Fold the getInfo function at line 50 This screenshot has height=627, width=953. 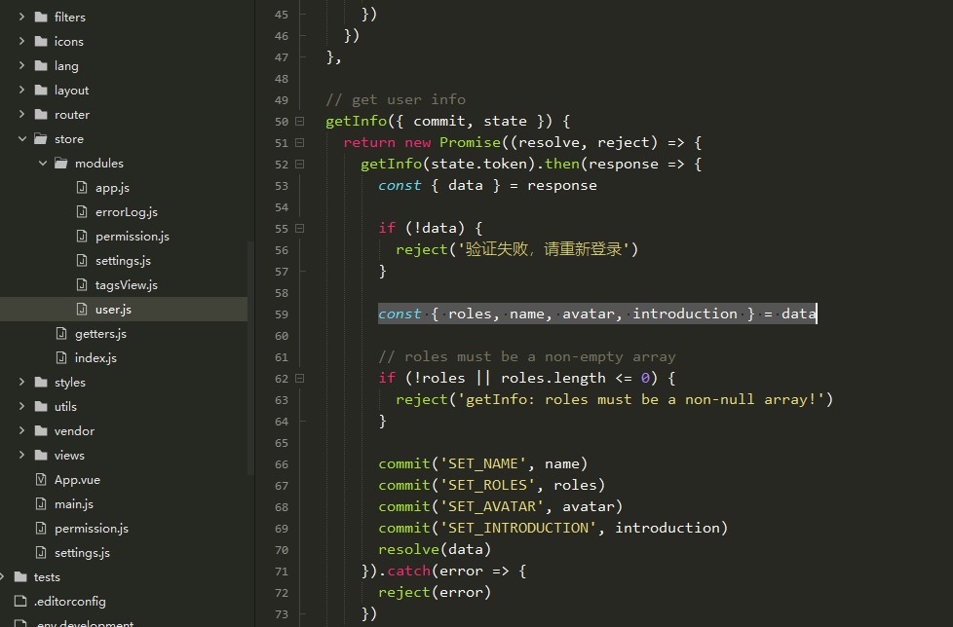298,121
